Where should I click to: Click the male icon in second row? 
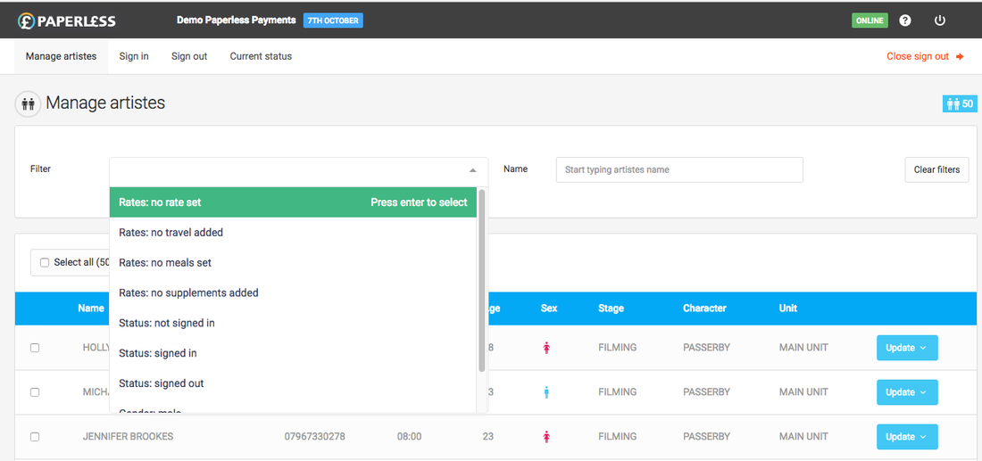coord(546,392)
